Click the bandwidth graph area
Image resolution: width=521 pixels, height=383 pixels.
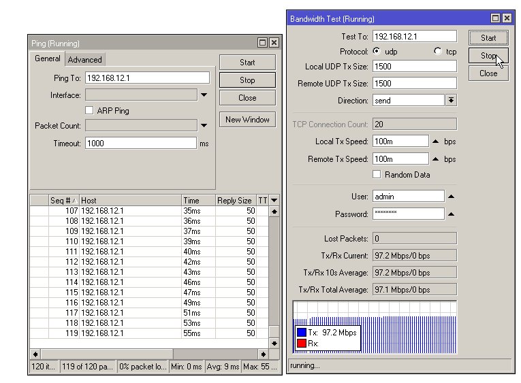(x=375, y=327)
